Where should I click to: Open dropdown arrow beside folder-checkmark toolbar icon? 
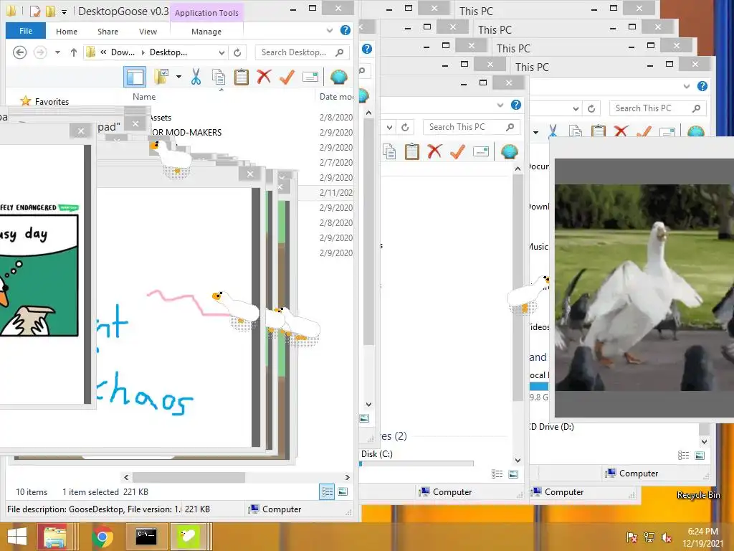178,76
